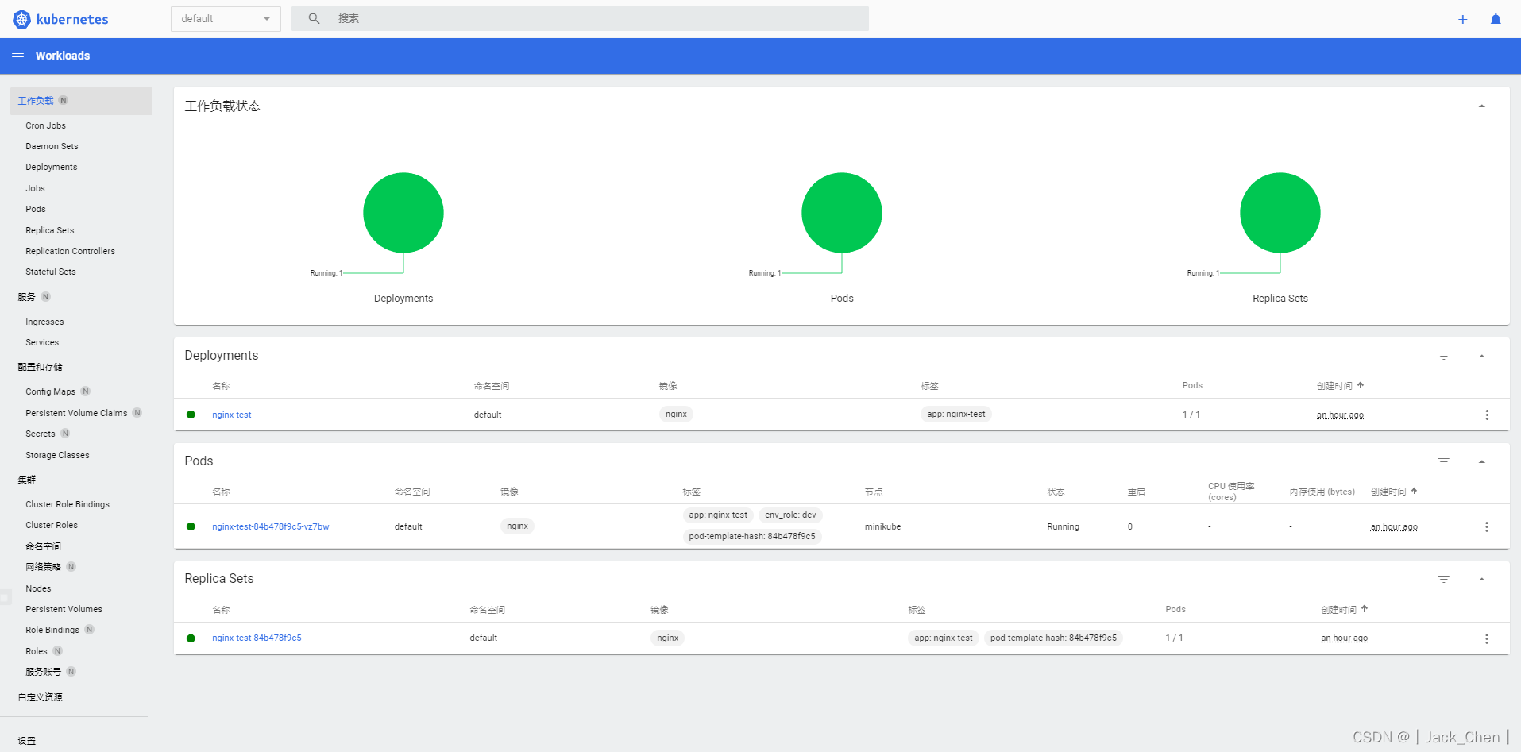Open the hamburger navigation menu
Image resolution: width=1521 pixels, height=752 pixels.
17,56
